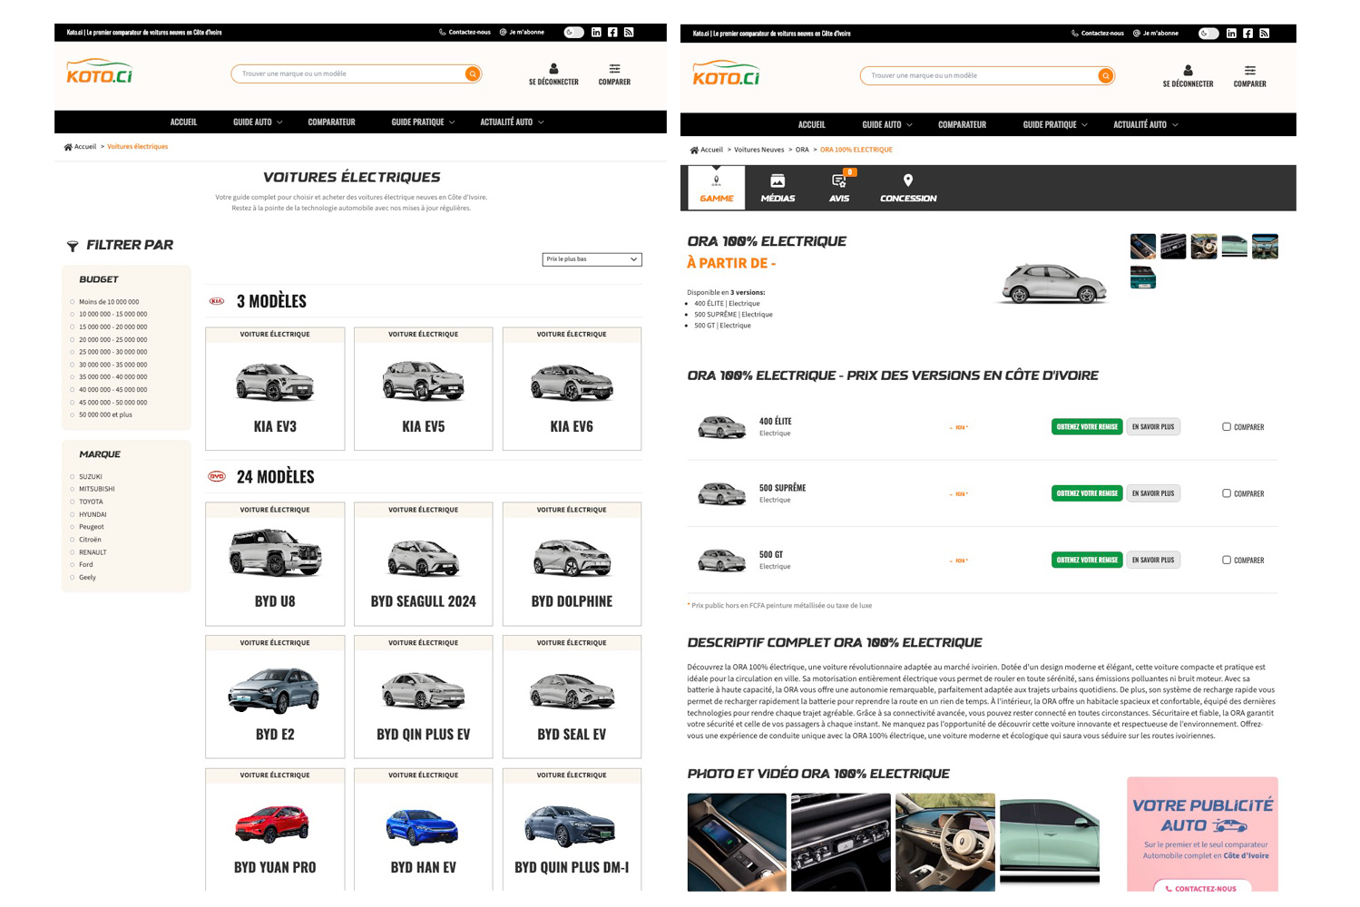This screenshot has width=1360, height=907.
Task: Open the BYD Seagull 2024 car card
Action: 423,563
